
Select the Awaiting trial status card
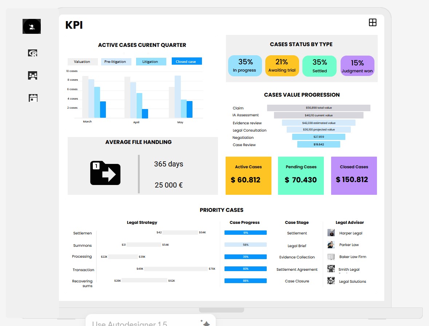click(x=282, y=66)
